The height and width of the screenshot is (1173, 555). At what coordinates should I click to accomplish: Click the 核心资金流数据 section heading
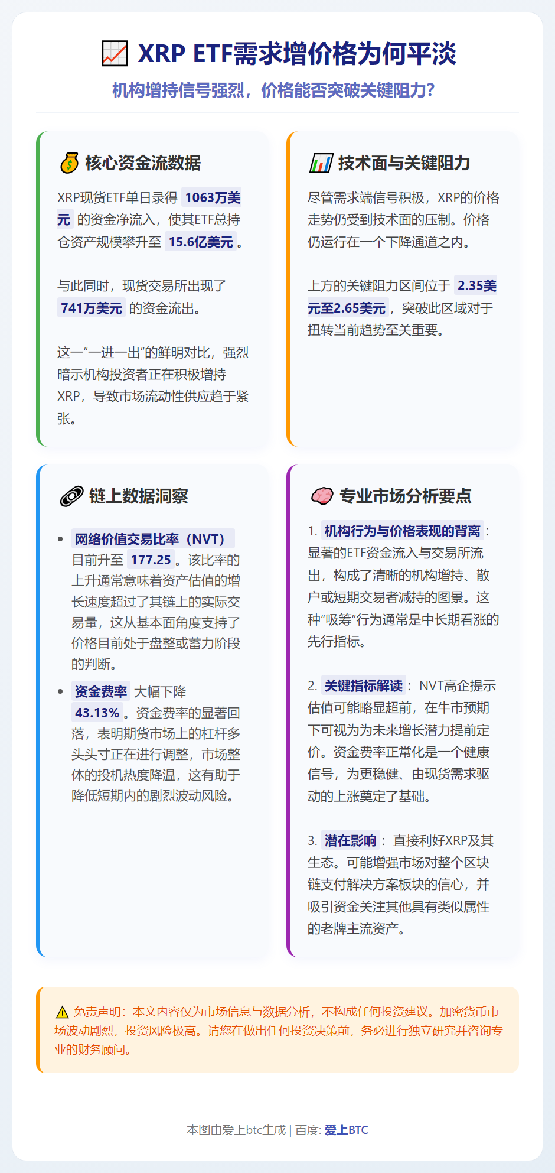coord(143,163)
